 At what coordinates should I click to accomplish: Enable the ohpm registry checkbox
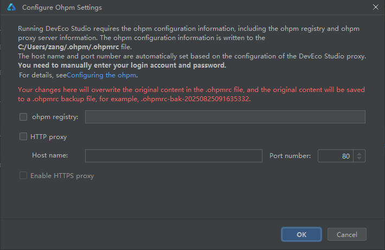pyautogui.click(x=23, y=116)
